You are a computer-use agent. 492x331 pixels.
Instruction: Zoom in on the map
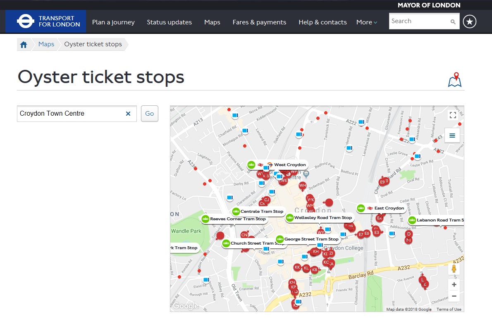click(454, 285)
